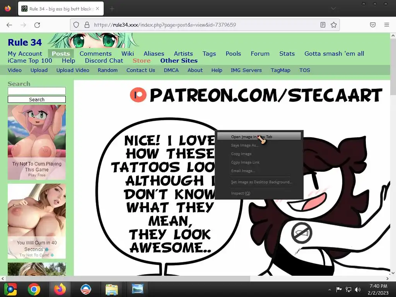Click the horizontal scrollbar right arrow
This screenshot has height=297, width=396.
[387, 278]
